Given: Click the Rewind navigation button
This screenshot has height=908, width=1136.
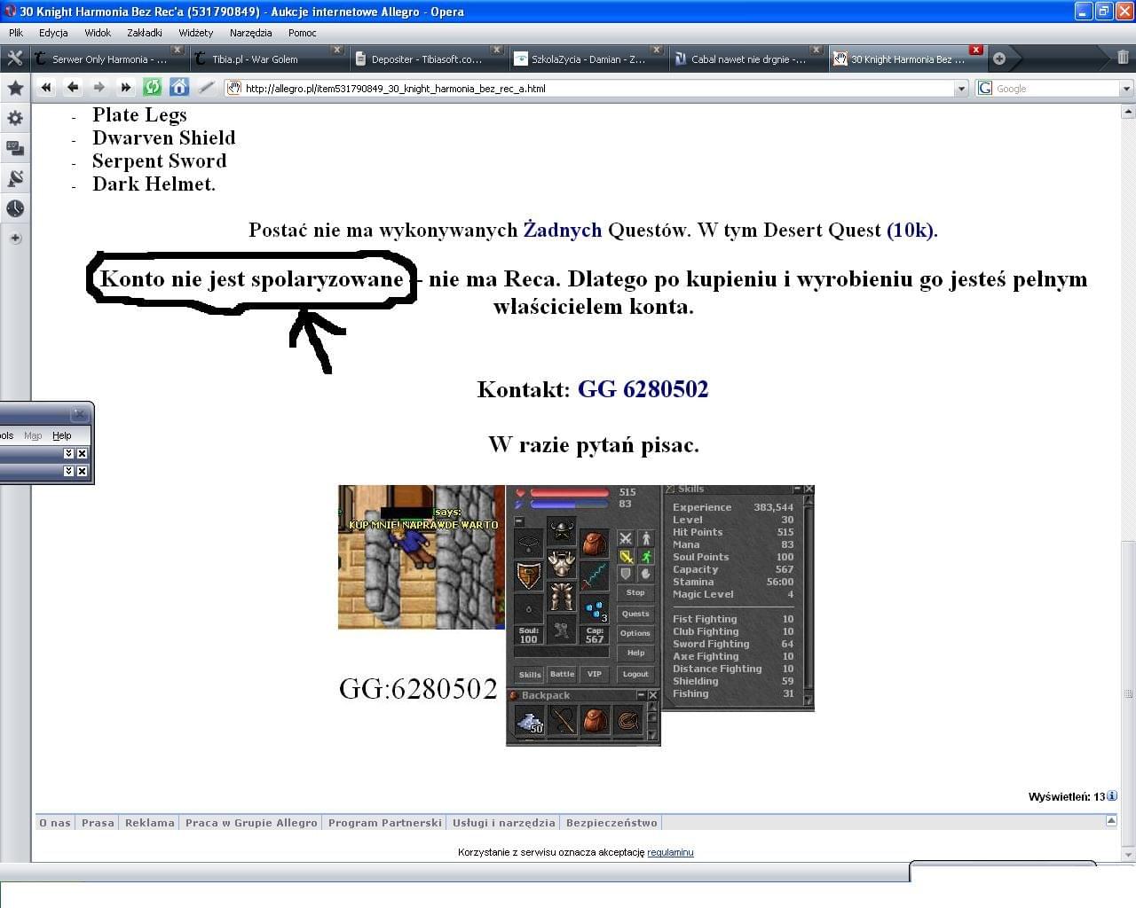Looking at the screenshot, I should (46, 87).
